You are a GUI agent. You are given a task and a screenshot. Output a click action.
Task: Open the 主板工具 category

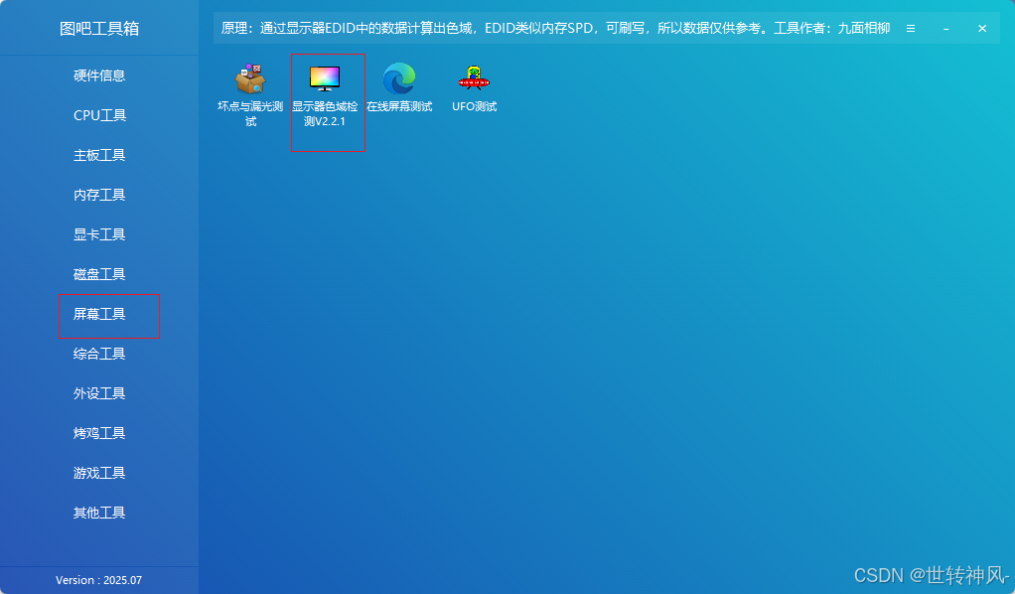point(99,155)
